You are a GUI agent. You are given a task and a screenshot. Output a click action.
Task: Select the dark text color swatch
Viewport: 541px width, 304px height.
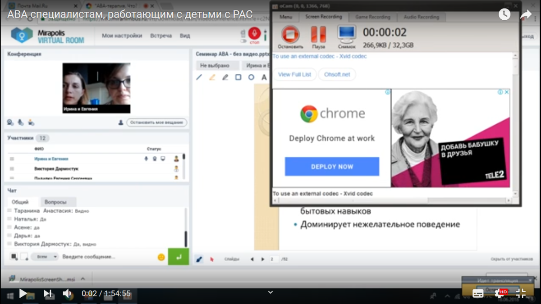coord(14,257)
